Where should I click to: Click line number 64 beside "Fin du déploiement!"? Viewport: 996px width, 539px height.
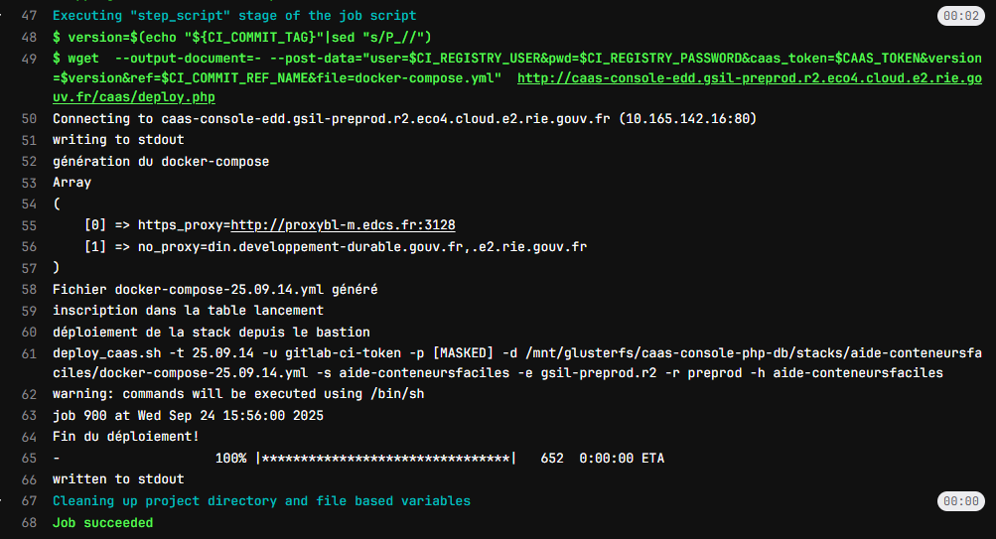point(29,437)
